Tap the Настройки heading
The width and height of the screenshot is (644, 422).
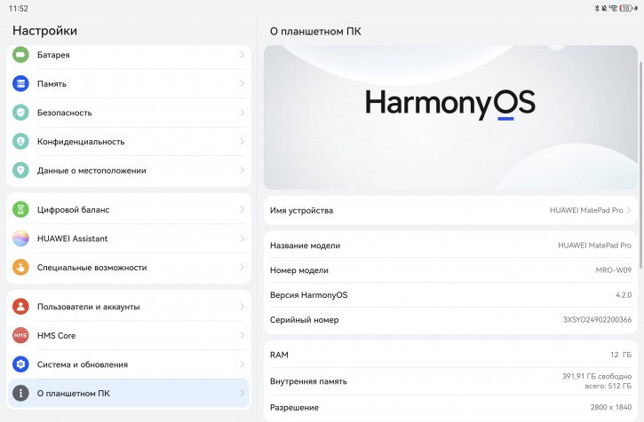click(44, 31)
